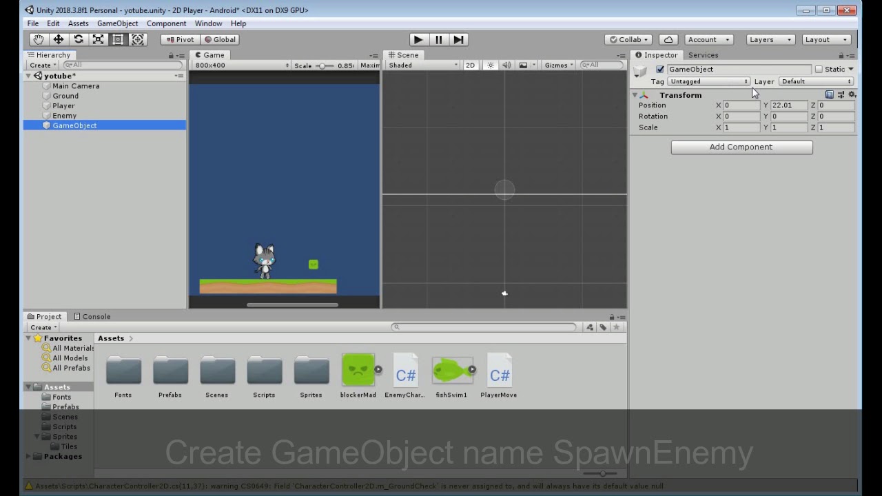Open Transform presets slider icon
This screenshot has width=882, height=496.
point(841,95)
